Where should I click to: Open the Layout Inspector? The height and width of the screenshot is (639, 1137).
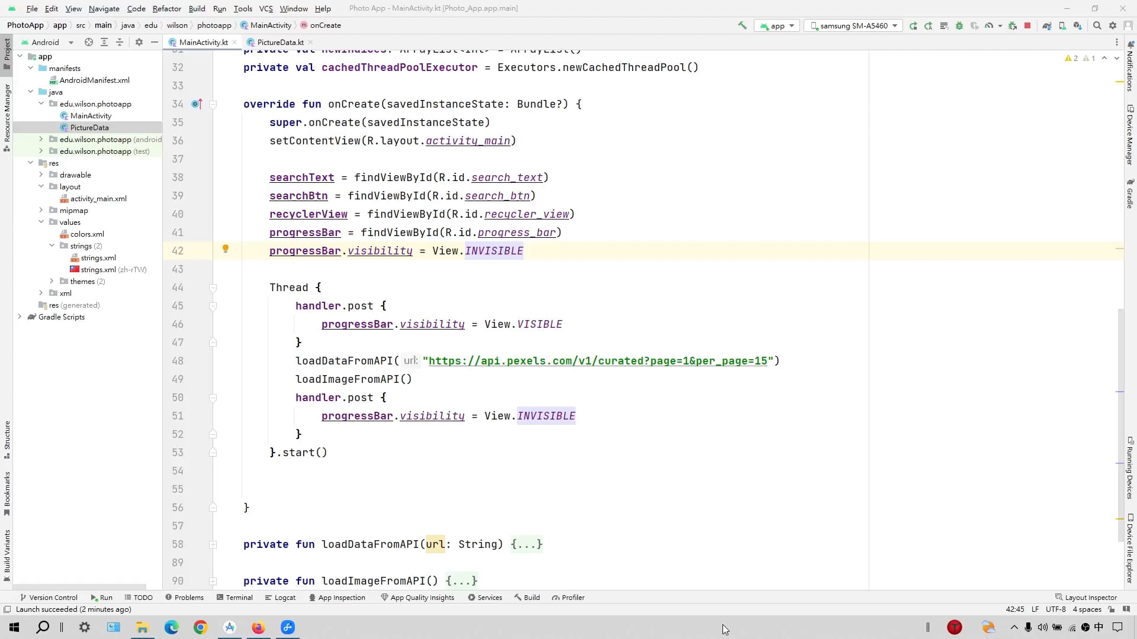[1085, 597]
